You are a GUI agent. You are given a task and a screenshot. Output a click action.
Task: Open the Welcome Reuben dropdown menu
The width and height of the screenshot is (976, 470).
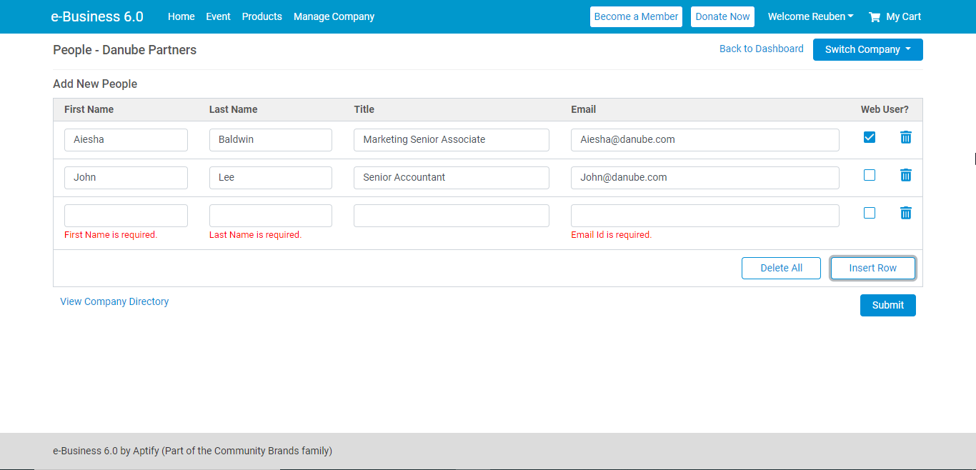pyautogui.click(x=810, y=16)
